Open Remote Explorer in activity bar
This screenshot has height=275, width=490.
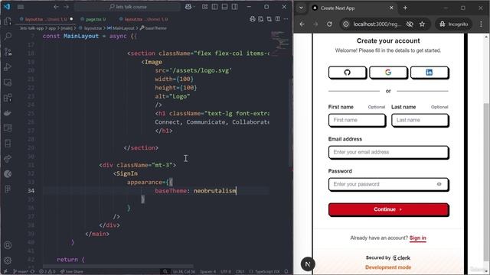point(8,82)
